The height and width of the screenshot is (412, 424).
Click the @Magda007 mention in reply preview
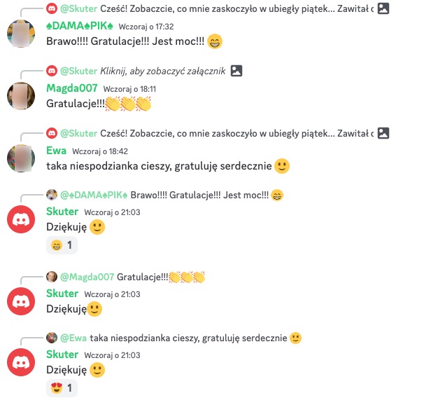(x=87, y=277)
